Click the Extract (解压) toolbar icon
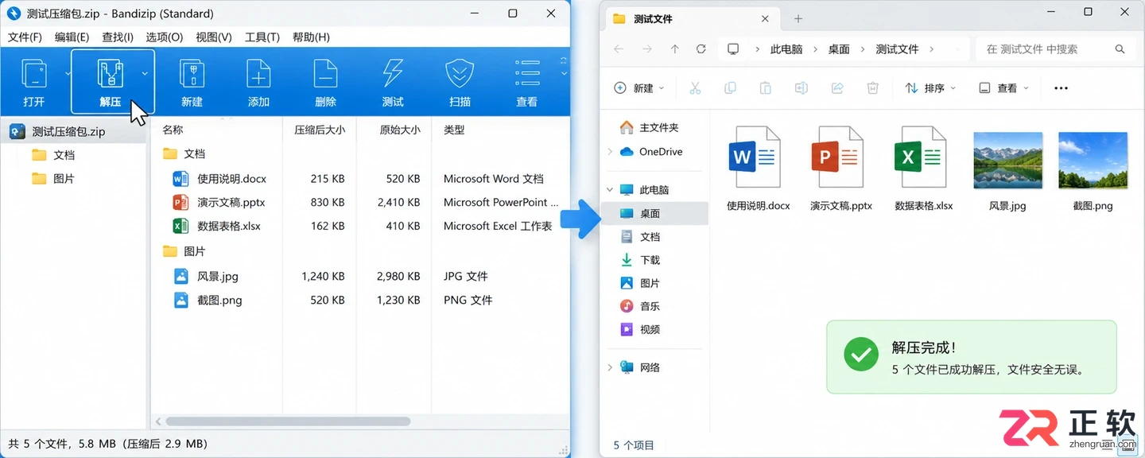The height and width of the screenshot is (458, 1145). [x=111, y=74]
